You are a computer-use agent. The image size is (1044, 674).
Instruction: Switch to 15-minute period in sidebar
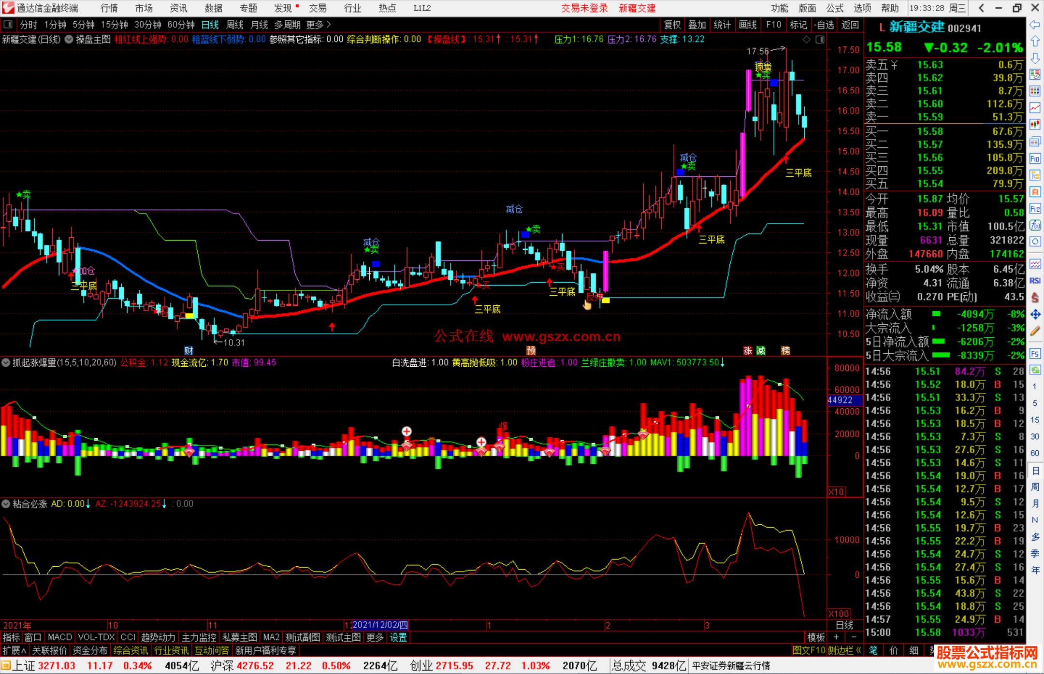coord(1035,420)
